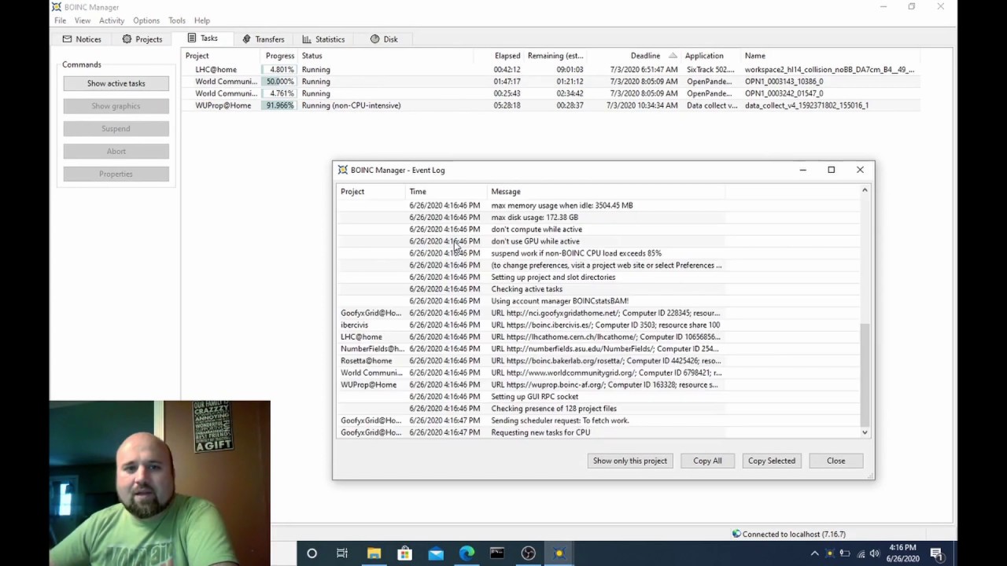Open the network status tray icon
This screenshot has width=1007, height=566.
860,553
